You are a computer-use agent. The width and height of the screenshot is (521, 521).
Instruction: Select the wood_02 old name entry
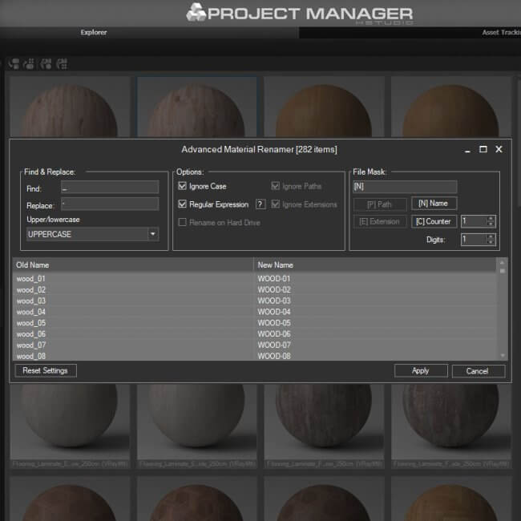[x=133, y=289]
